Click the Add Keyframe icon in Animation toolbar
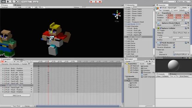This screenshot has height=108, width=192. (x=27, y=61)
